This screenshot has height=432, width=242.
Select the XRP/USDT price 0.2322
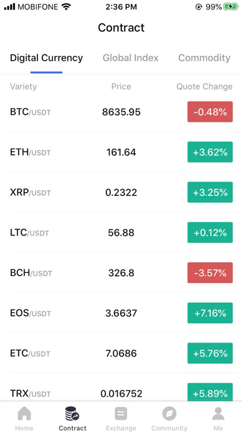point(121,192)
